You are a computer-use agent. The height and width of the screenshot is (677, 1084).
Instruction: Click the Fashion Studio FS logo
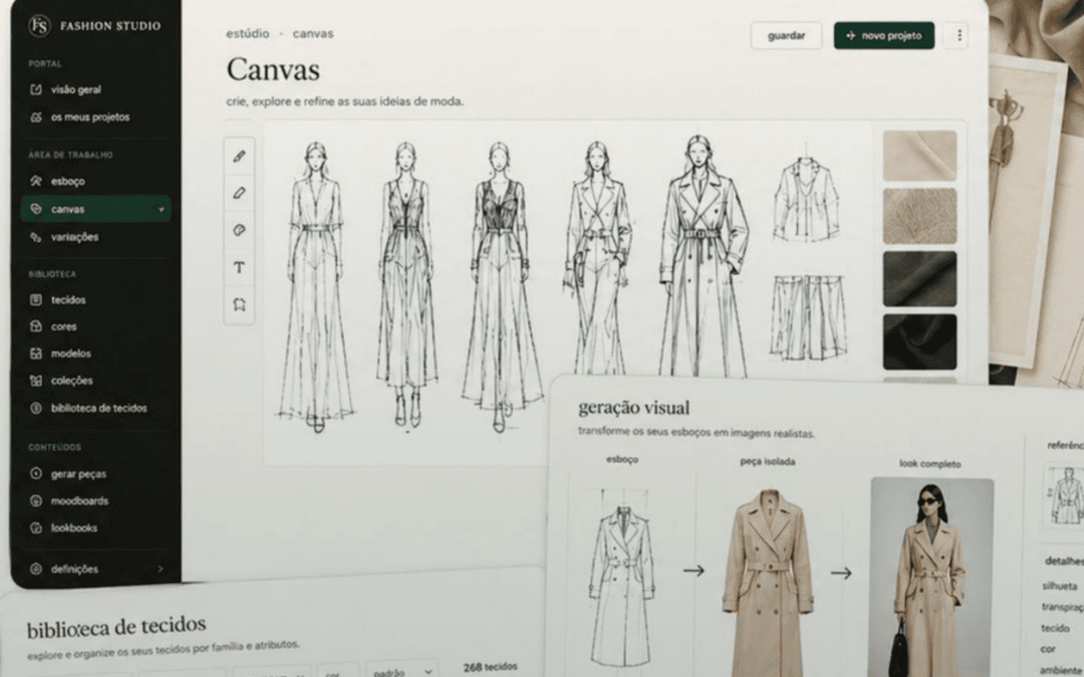click(39, 26)
